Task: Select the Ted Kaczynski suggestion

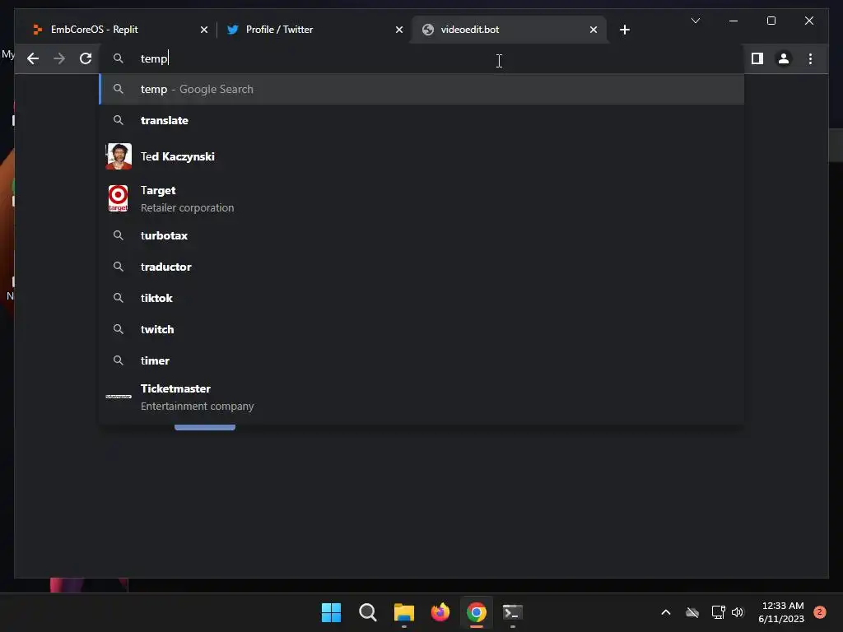Action: coord(422,156)
